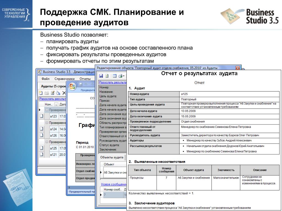282x211 pixels.
Task: Select the document icon of audit row a123
Action: 42,116
